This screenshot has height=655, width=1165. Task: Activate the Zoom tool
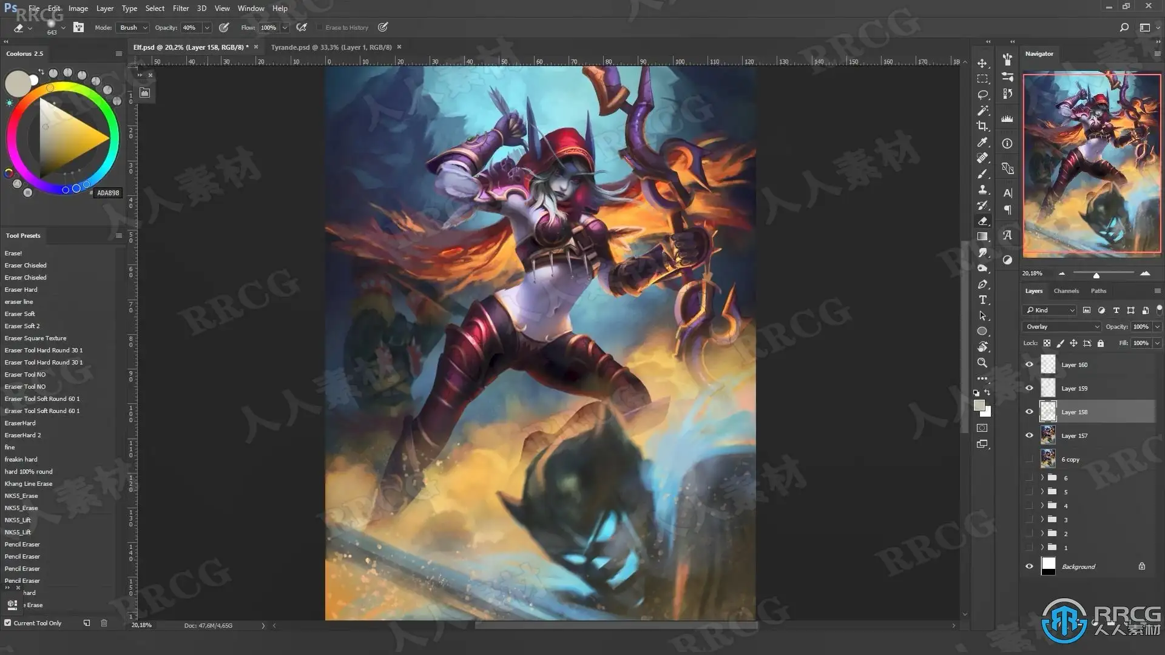coord(982,363)
